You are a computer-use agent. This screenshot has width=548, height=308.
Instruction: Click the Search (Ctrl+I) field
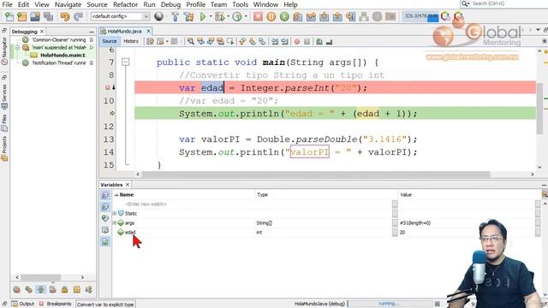click(x=503, y=3)
